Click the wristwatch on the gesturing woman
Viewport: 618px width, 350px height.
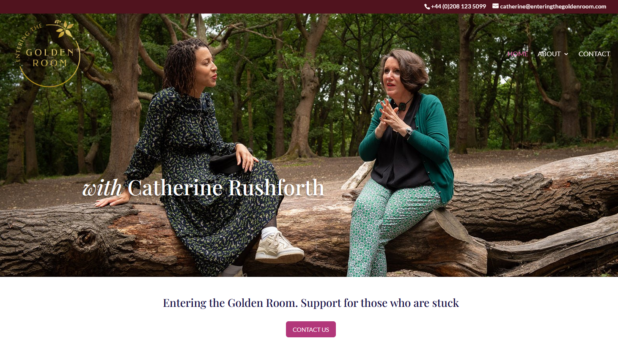409,132
